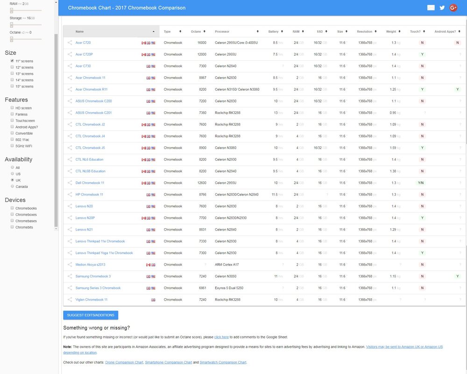Open the Twitter share icon
This screenshot has width=467, height=374.
click(442, 8)
